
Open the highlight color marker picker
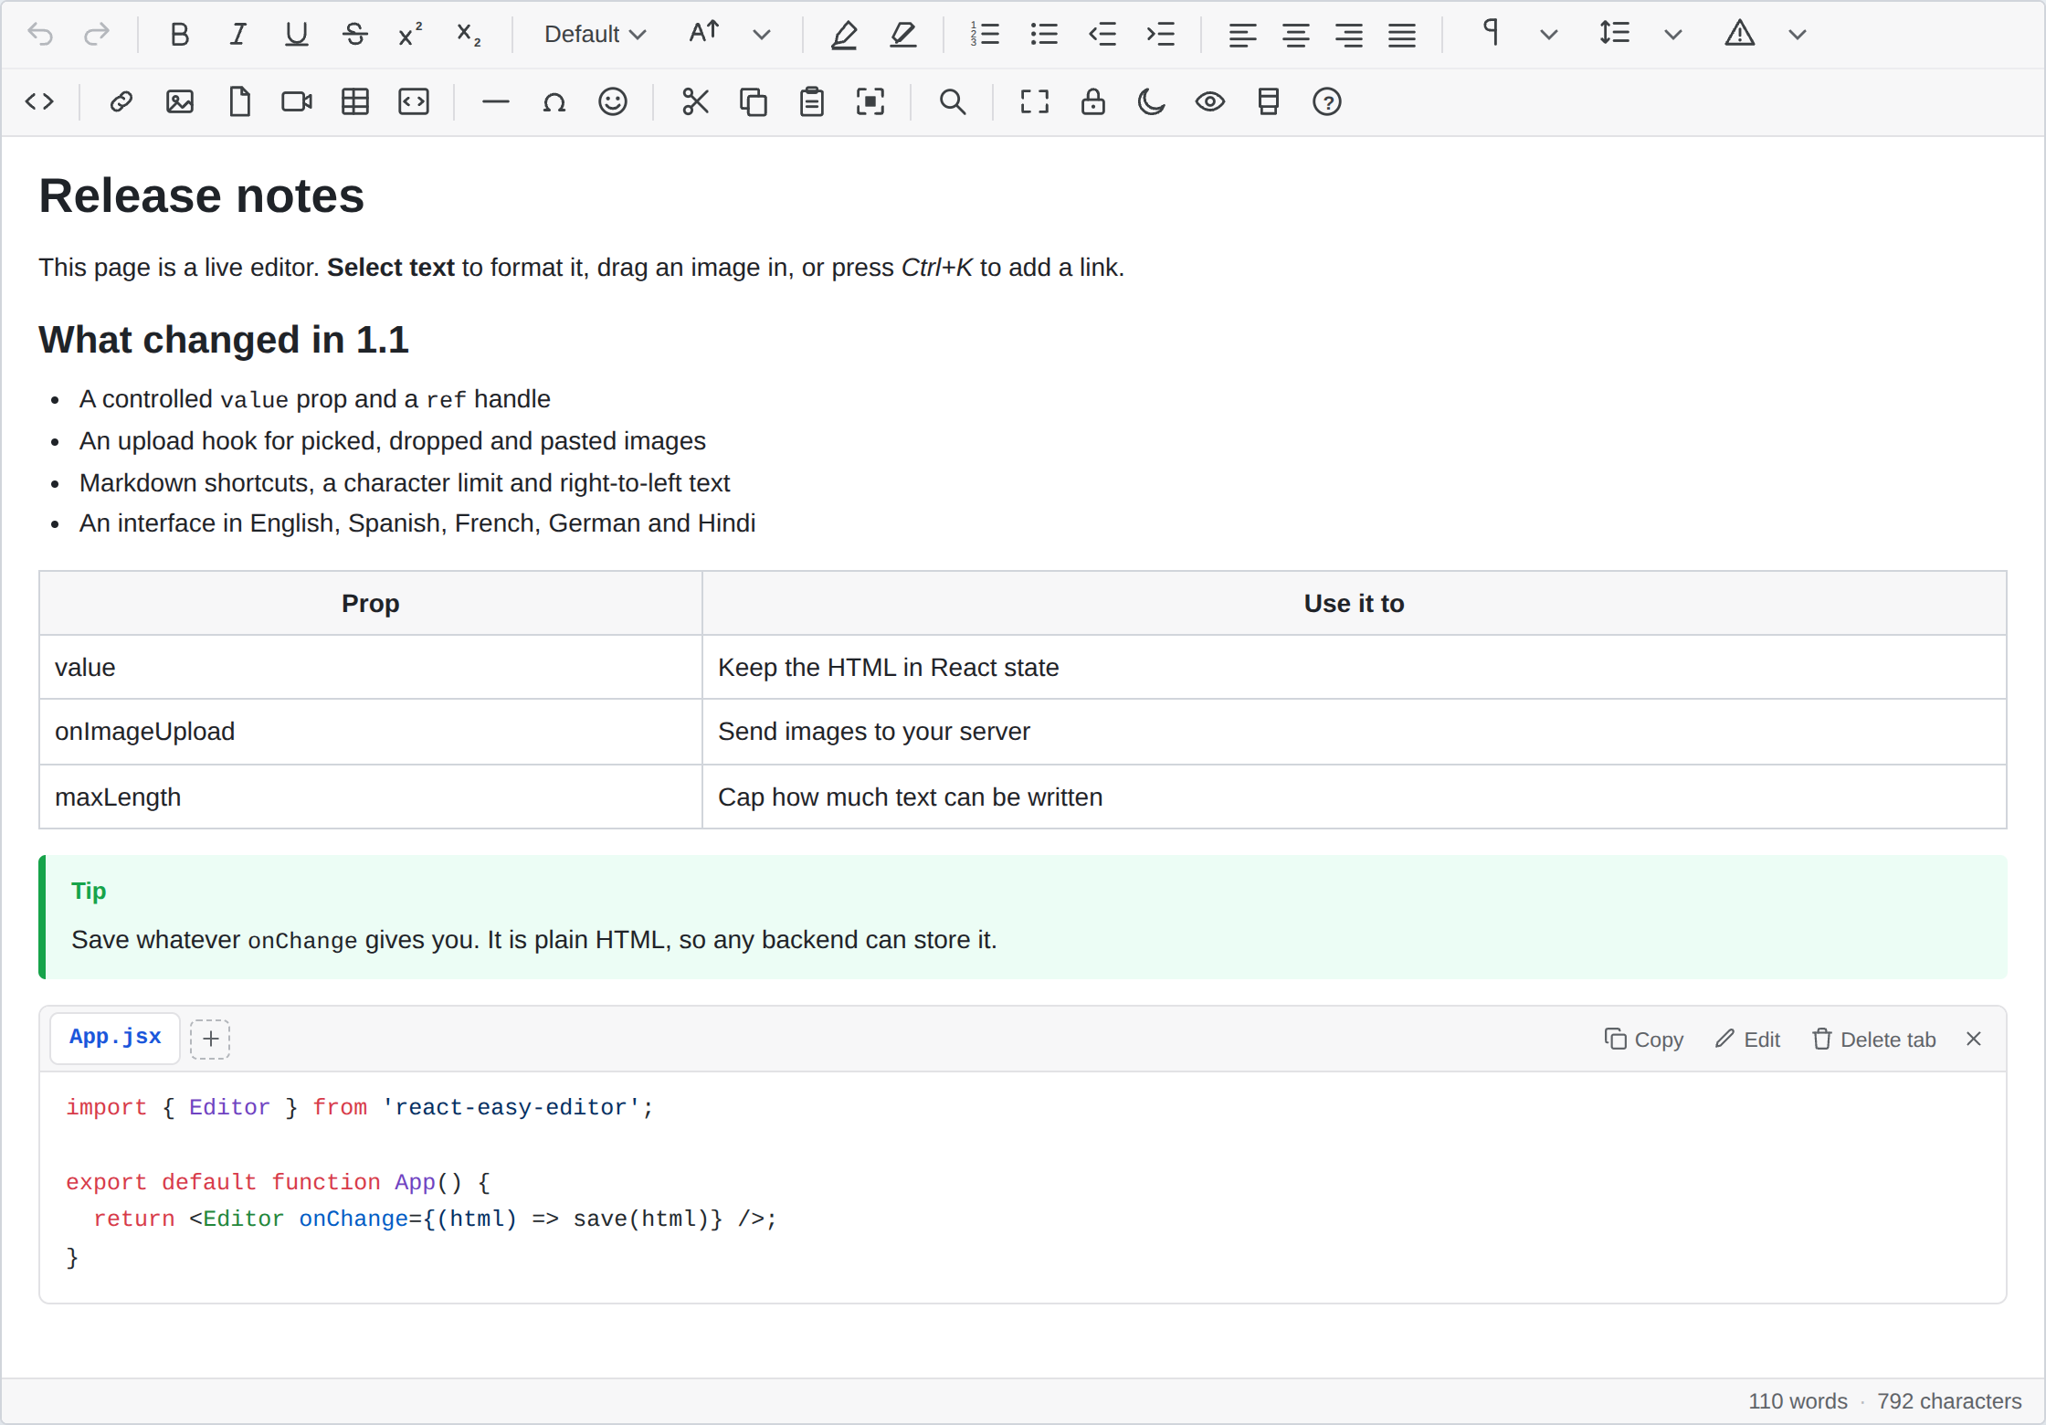(x=902, y=35)
